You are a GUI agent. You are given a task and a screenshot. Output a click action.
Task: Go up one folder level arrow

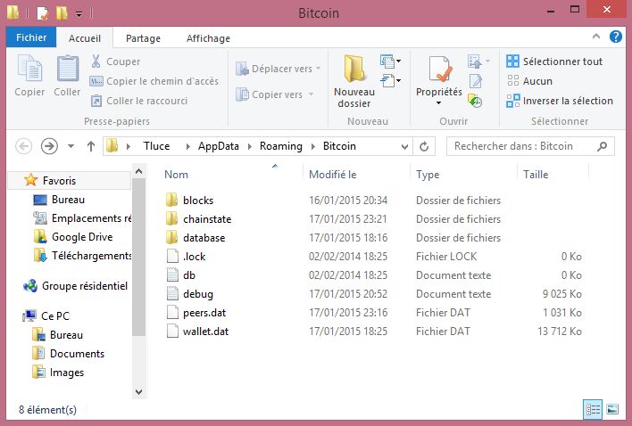point(91,146)
